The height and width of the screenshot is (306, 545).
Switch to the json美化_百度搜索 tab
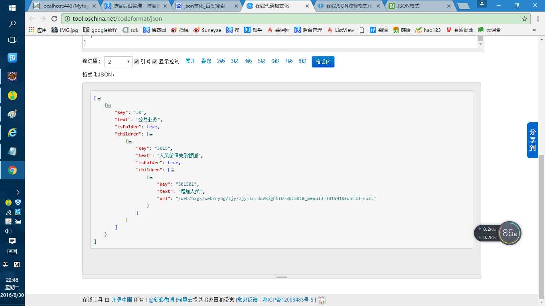pyautogui.click(x=206, y=6)
